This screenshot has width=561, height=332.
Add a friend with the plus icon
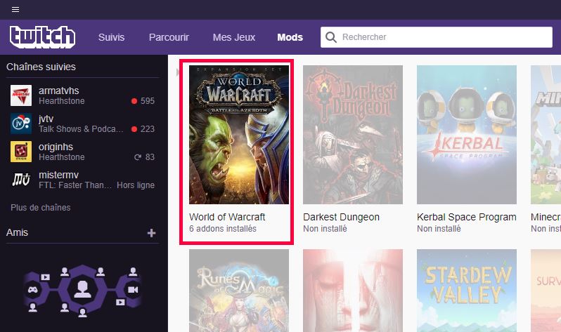(151, 233)
